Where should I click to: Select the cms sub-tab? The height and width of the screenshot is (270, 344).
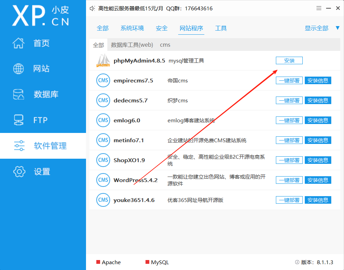pos(165,45)
